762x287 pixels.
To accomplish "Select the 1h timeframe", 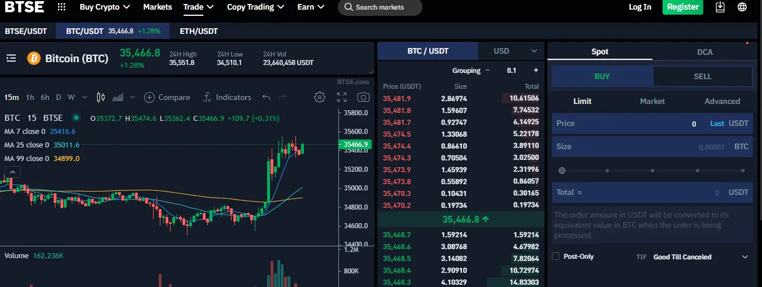I will click(30, 97).
